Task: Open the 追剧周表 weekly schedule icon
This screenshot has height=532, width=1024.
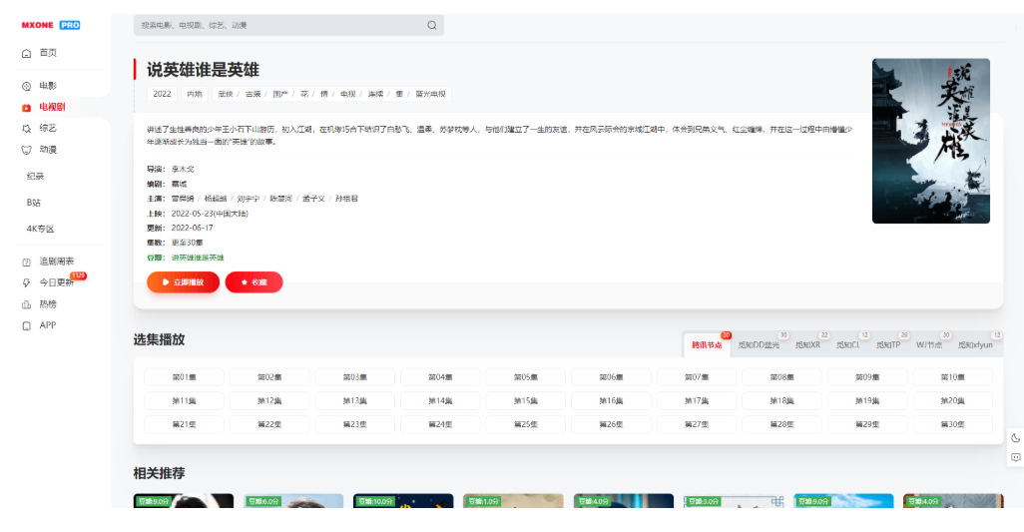Action: pos(27,262)
